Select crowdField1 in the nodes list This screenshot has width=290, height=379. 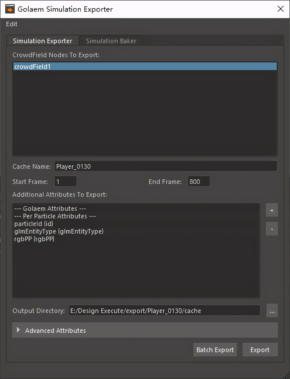tap(33, 67)
